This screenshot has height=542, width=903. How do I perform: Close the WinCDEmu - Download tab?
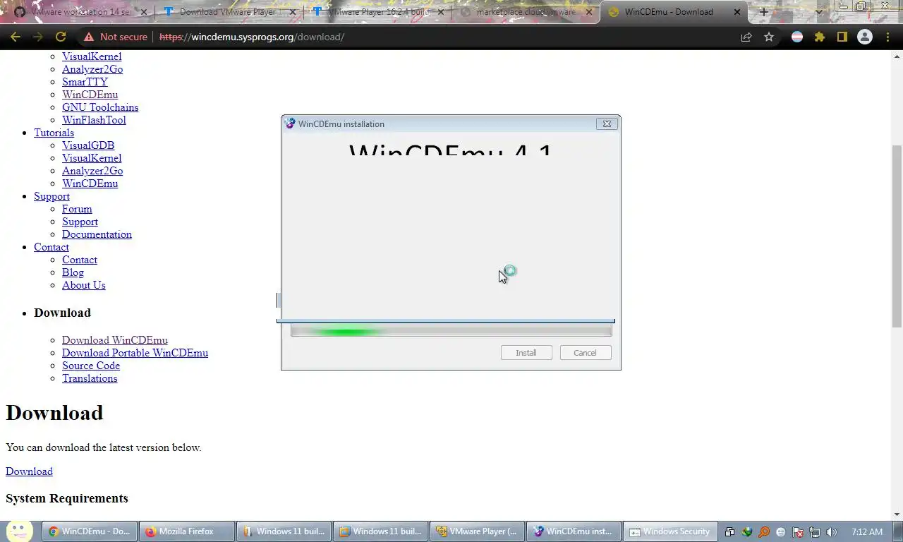pos(737,12)
